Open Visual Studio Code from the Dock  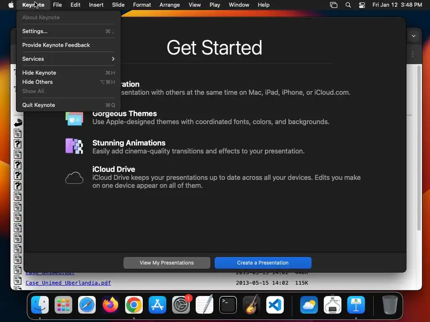275,305
